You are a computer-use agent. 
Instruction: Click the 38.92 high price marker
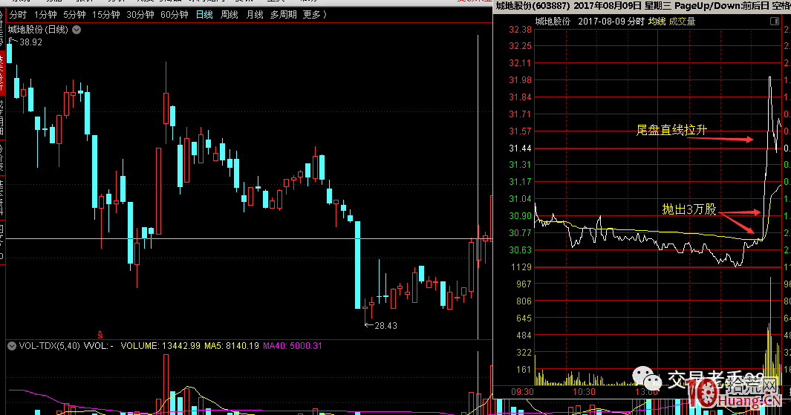(30, 42)
